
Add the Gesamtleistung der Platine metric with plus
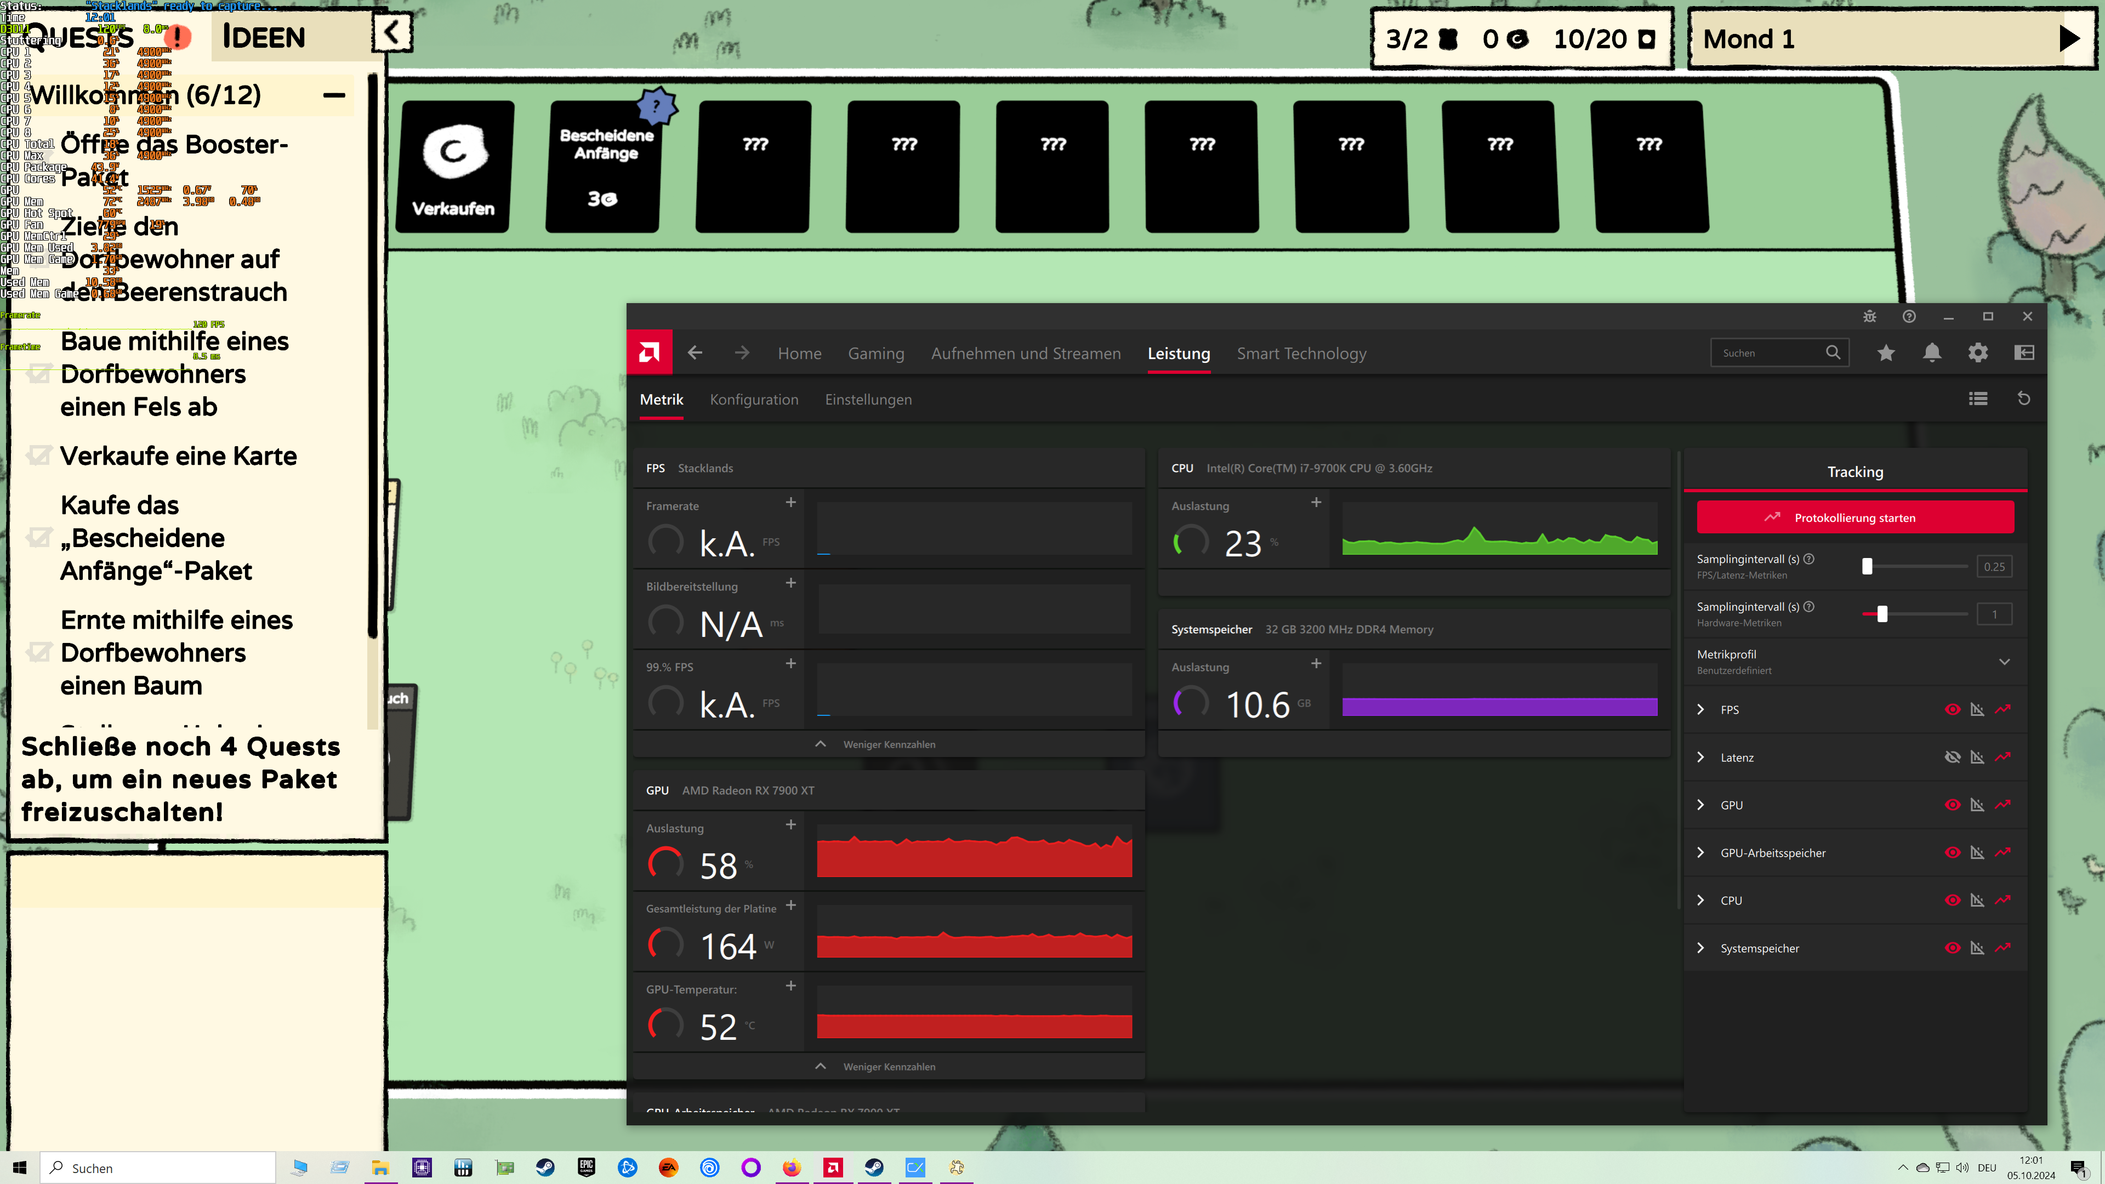790,904
